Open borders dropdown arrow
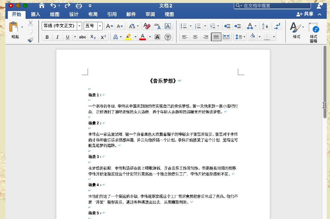Image resolution: width=330 pixels, height=219 pixels. [x=274, y=37]
